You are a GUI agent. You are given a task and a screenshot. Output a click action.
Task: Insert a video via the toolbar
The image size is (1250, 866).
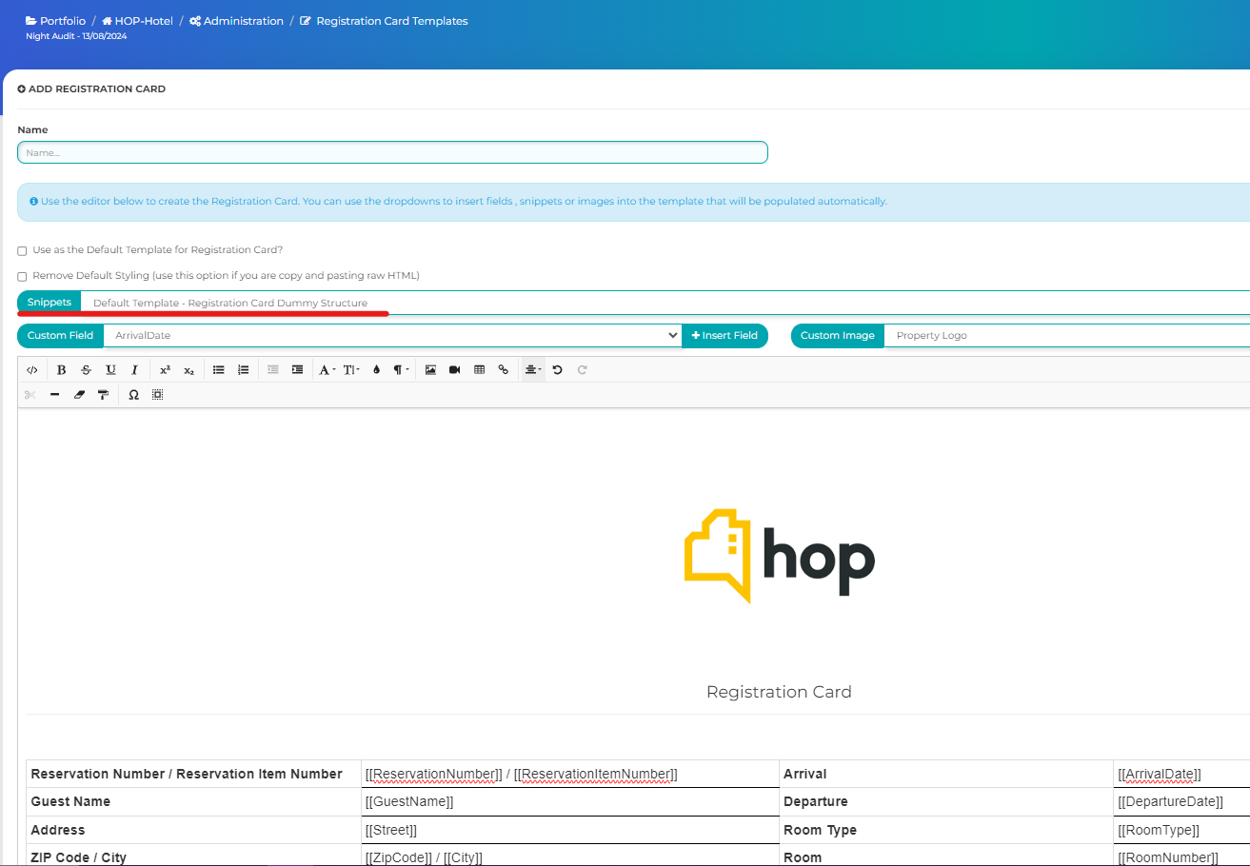coord(454,369)
